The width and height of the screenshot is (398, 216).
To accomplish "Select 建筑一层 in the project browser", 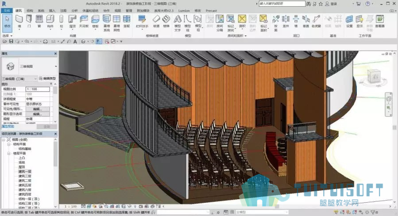I will tap(25, 172).
